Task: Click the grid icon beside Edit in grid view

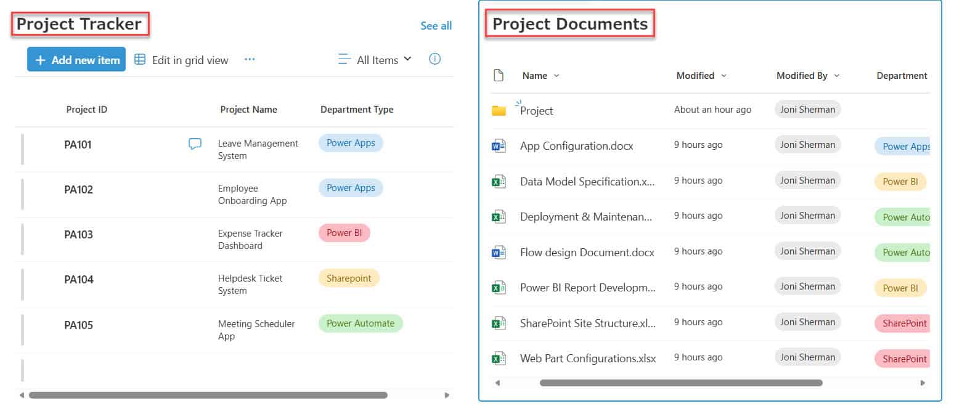Action: pos(141,59)
